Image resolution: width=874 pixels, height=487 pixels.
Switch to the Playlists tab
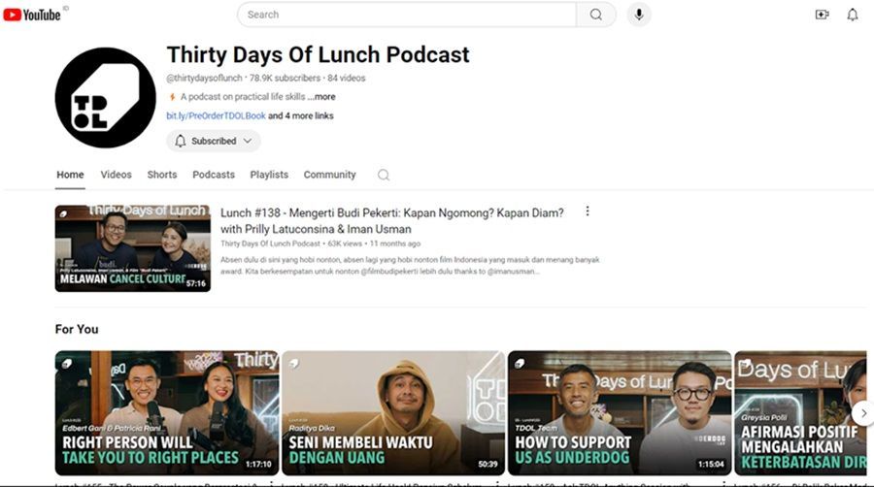click(269, 175)
